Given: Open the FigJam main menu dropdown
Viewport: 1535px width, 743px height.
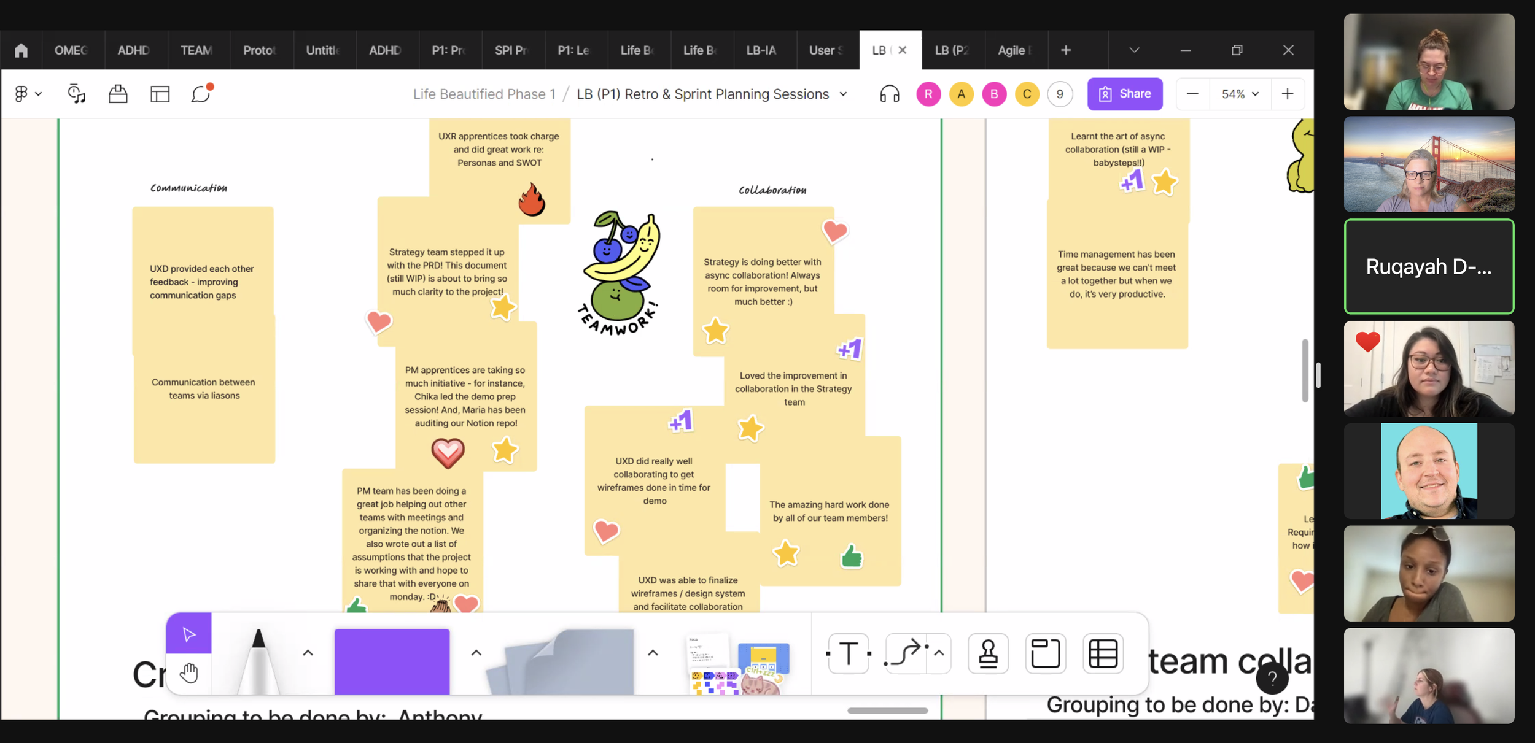Looking at the screenshot, I should tap(28, 94).
